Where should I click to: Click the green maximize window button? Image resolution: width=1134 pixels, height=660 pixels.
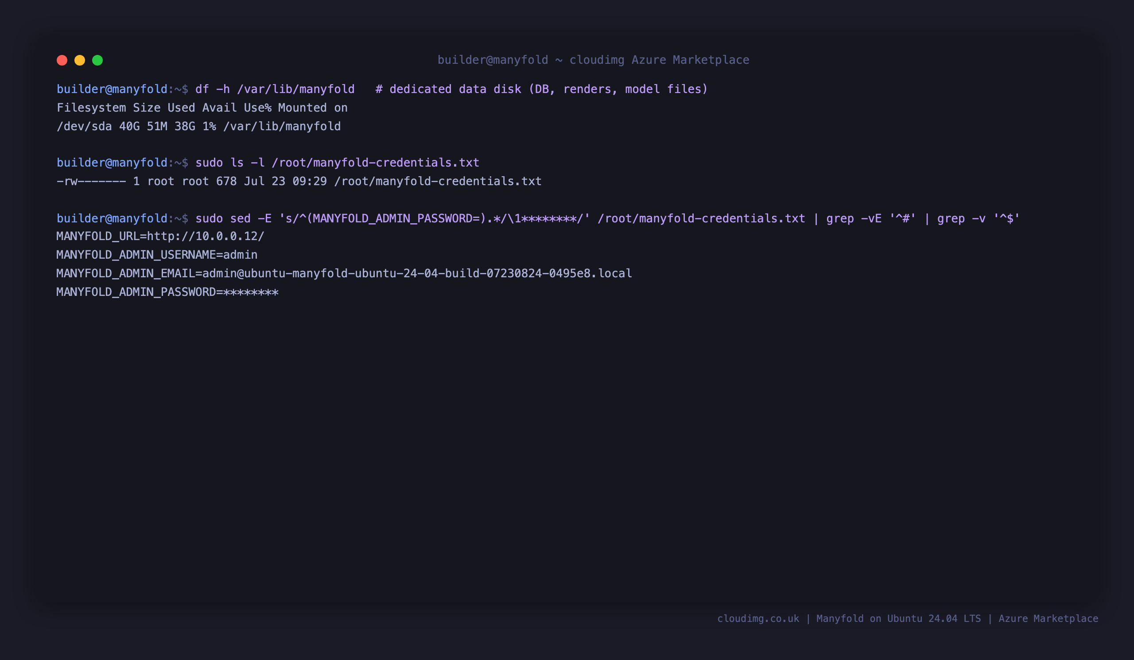pos(97,60)
